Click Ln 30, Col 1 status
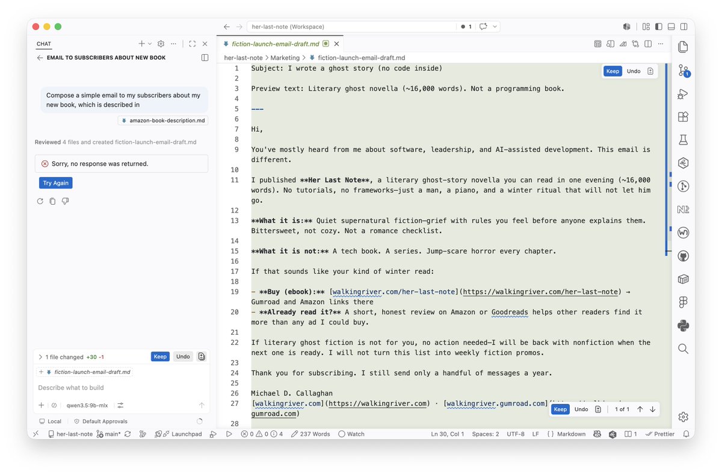Screen dimensions: 722x475 click(446, 434)
